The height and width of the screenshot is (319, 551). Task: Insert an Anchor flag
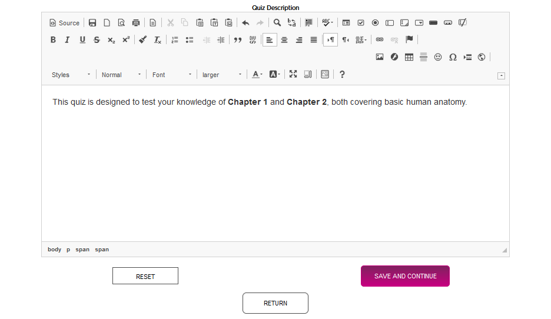(x=409, y=39)
